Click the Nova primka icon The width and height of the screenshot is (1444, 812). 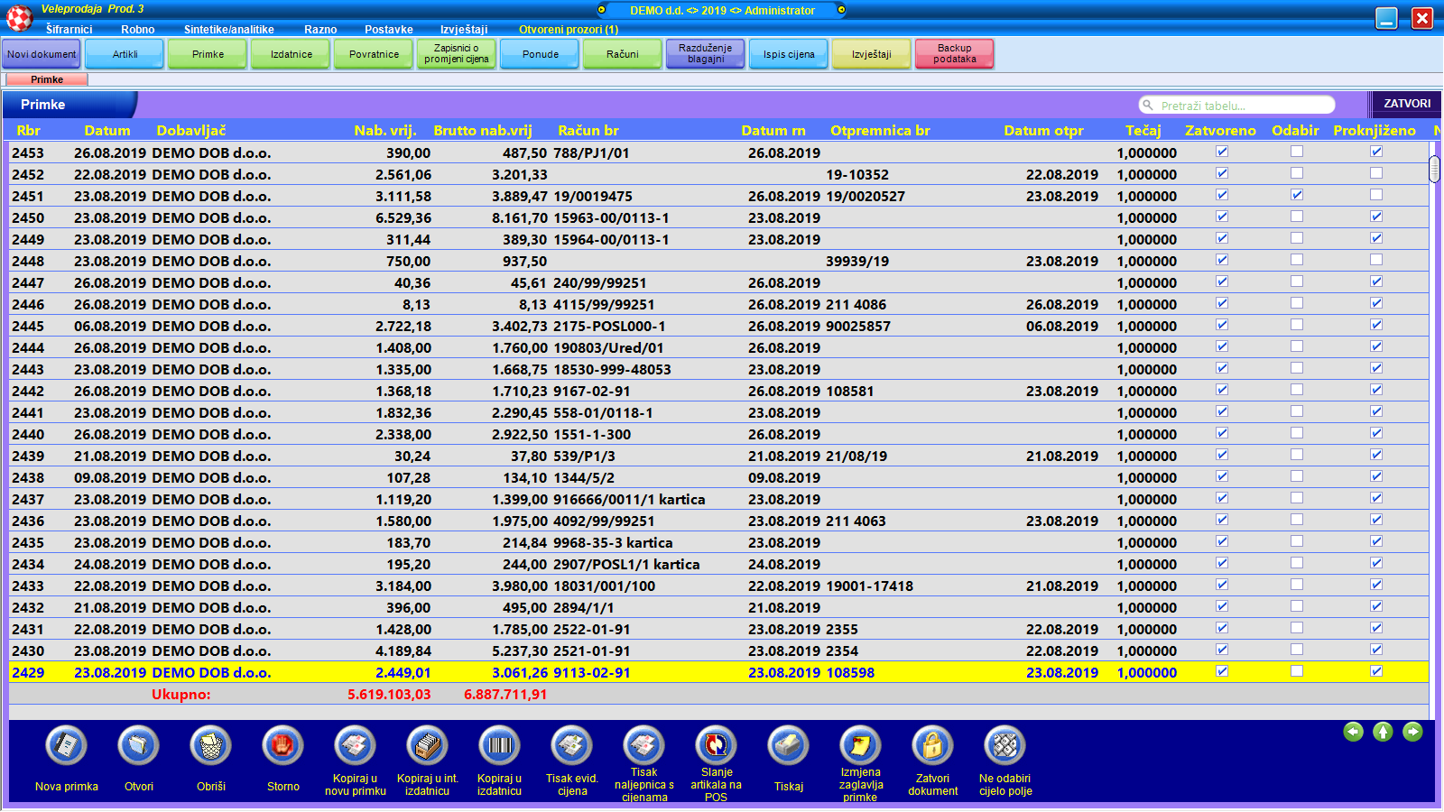point(67,746)
